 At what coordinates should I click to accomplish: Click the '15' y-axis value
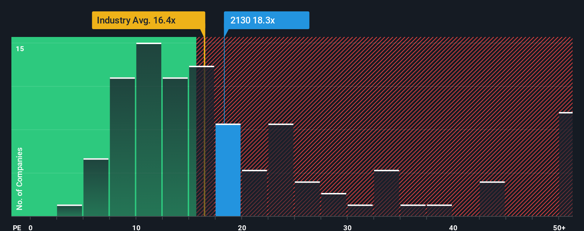20,49
